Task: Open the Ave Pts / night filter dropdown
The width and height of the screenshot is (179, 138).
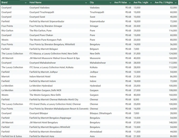Action: 151,3
